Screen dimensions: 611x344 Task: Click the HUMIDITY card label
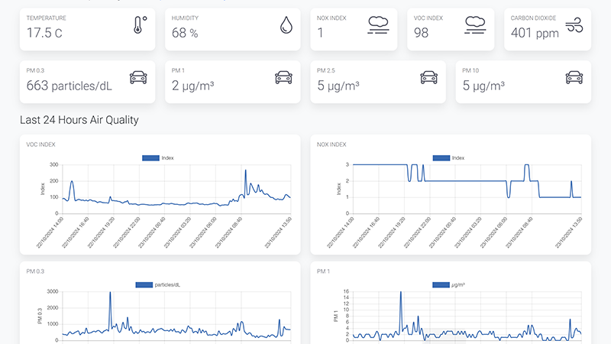185,18
